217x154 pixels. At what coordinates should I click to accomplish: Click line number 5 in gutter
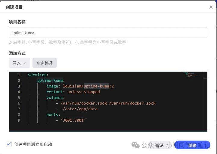[x=19, y=98]
